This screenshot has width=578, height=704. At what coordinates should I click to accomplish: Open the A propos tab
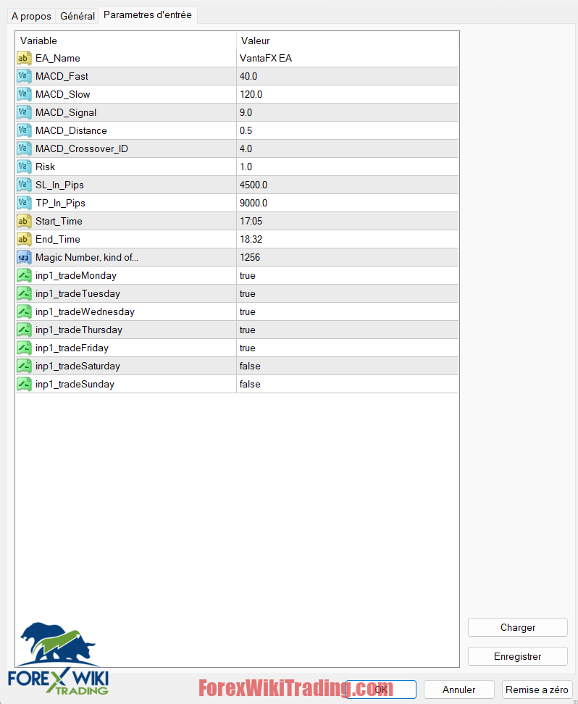[x=31, y=16]
